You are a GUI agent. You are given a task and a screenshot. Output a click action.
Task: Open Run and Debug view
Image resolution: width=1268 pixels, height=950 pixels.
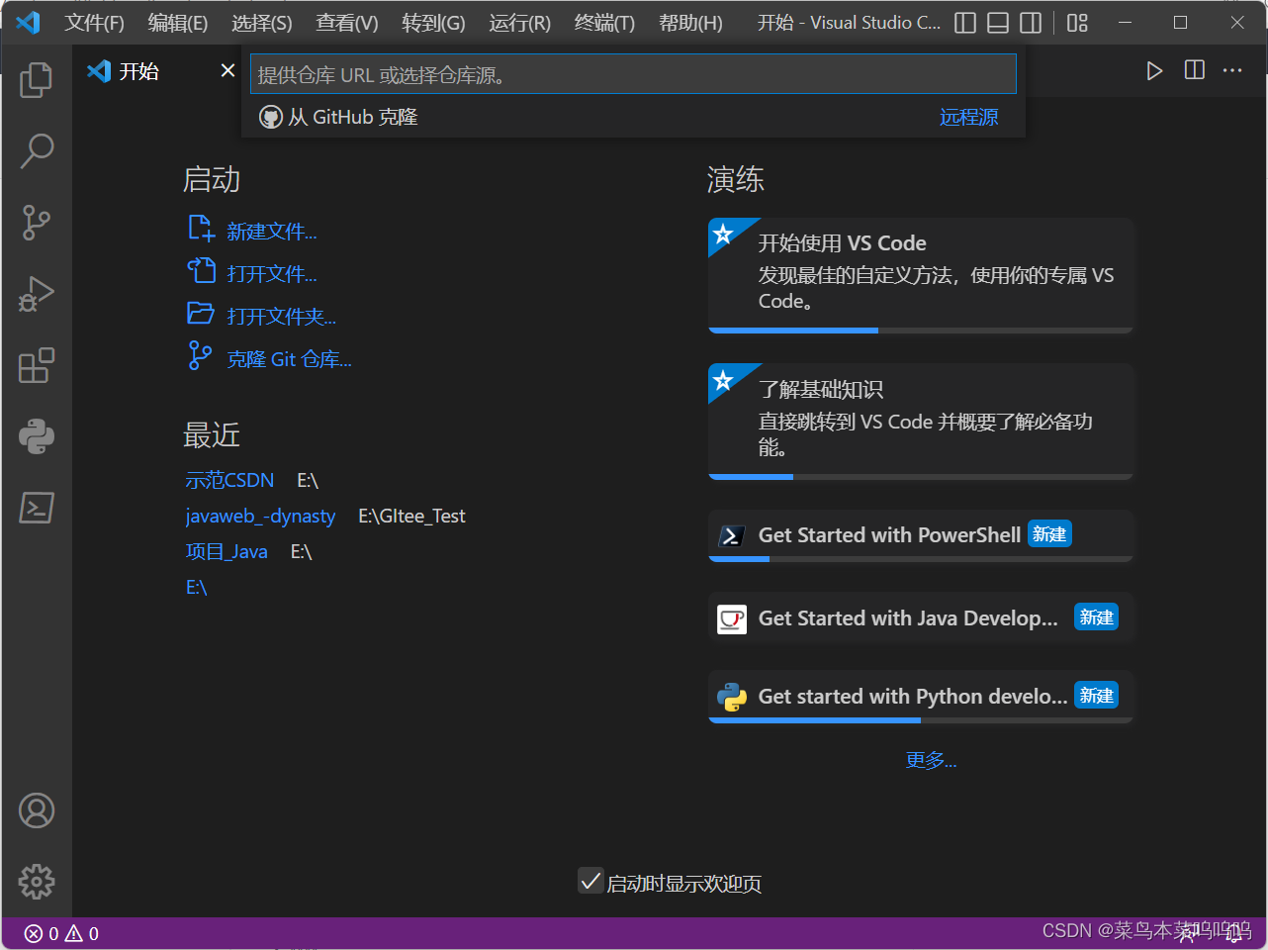37,294
